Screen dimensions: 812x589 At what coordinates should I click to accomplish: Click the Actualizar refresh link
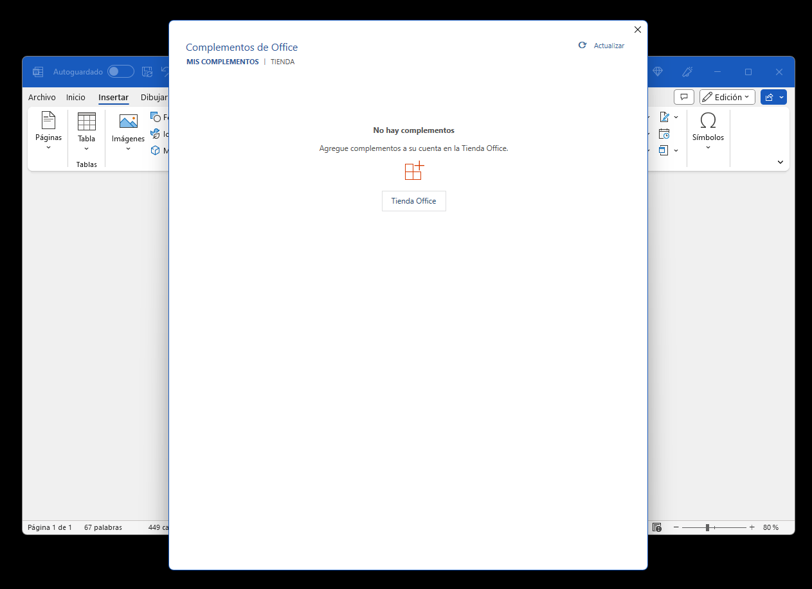tap(609, 46)
